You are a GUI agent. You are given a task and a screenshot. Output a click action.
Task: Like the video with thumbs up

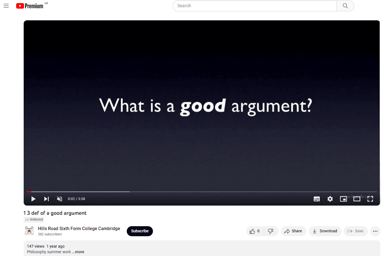255,231
